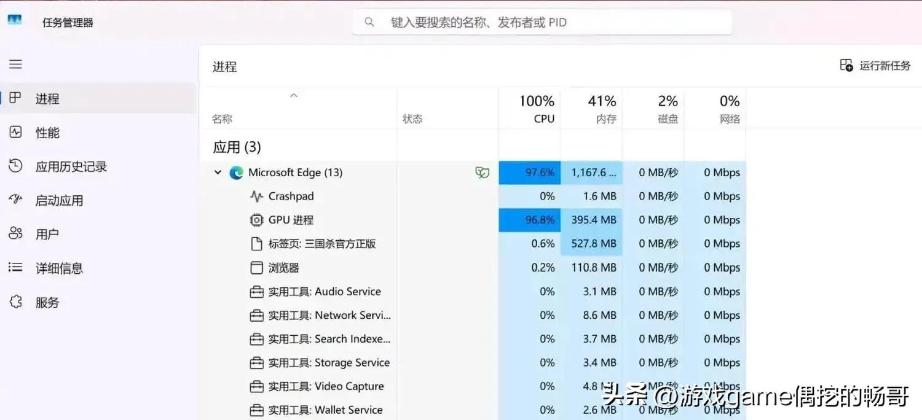Screen dimensions: 922x420
Task: Click the 浏览器 window icon
Action: click(x=256, y=268)
